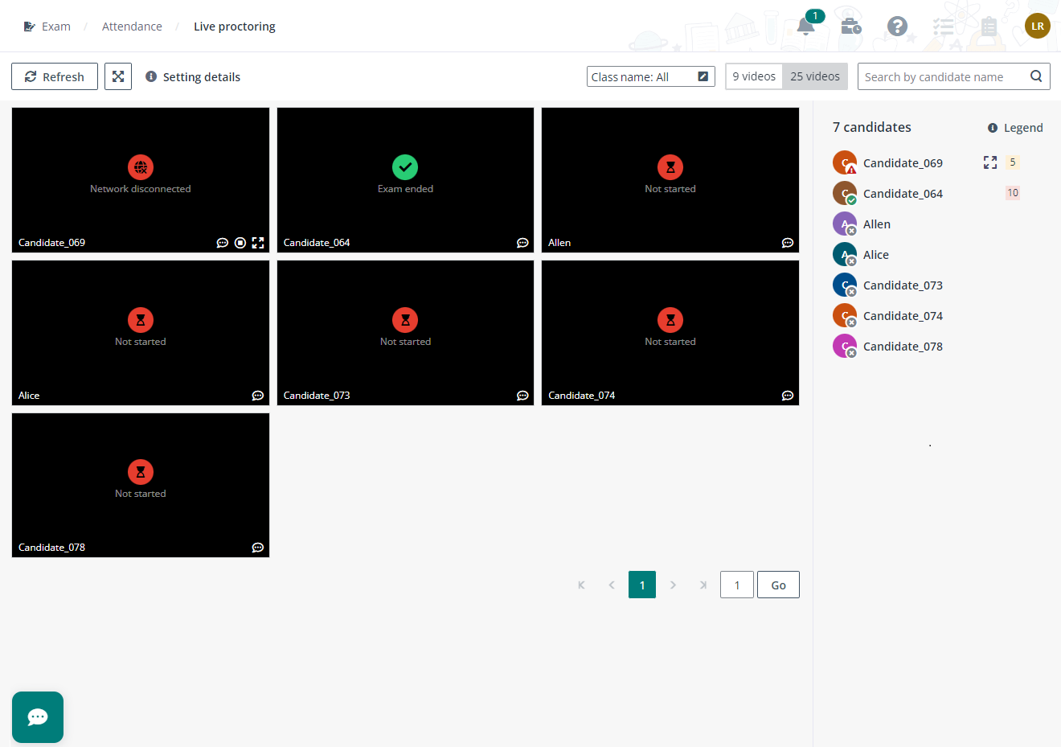Open the floating chat support button
1061x747 pixels.
pyautogui.click(x=38, y=717)
